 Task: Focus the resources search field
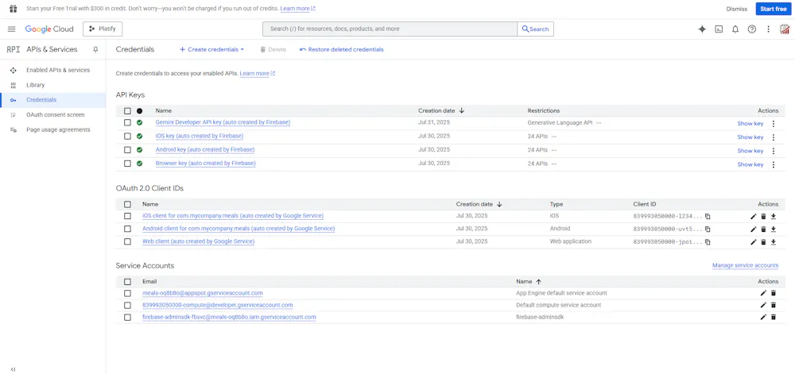[x=390, y=29]
